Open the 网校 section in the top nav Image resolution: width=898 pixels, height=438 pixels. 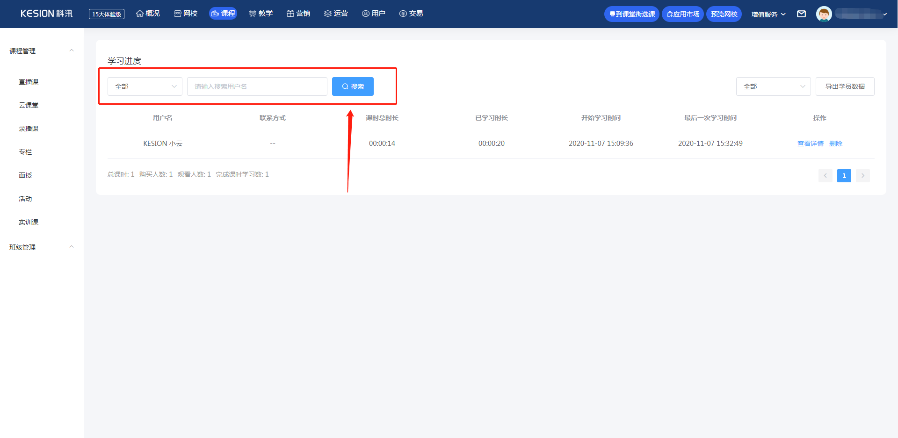pos(186,14)
